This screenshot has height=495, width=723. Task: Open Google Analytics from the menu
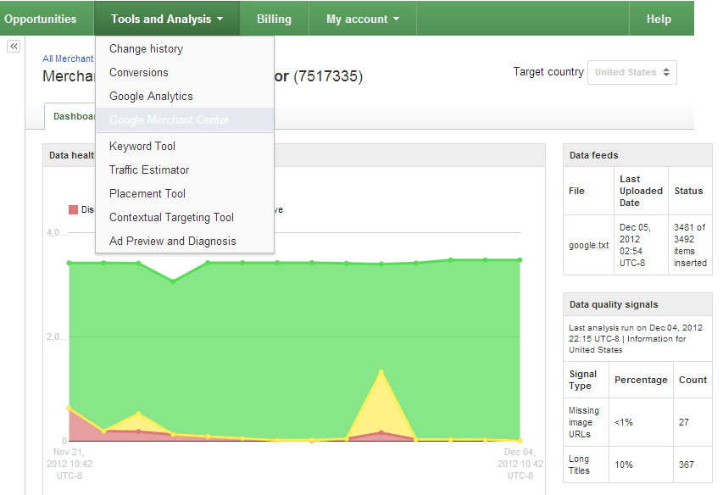[151, 97]
